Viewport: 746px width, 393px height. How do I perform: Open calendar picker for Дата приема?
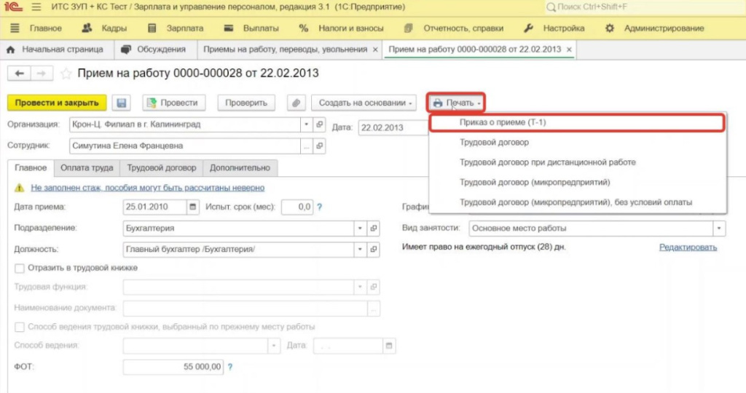point(193,207)
